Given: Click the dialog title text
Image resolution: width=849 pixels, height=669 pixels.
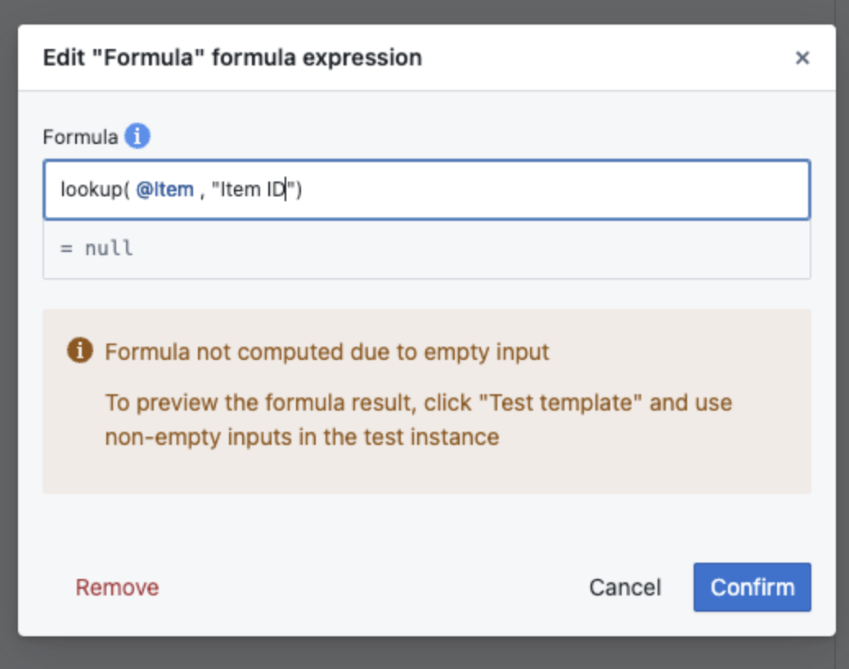Looking at the screenshot, I should click(232, 57).
